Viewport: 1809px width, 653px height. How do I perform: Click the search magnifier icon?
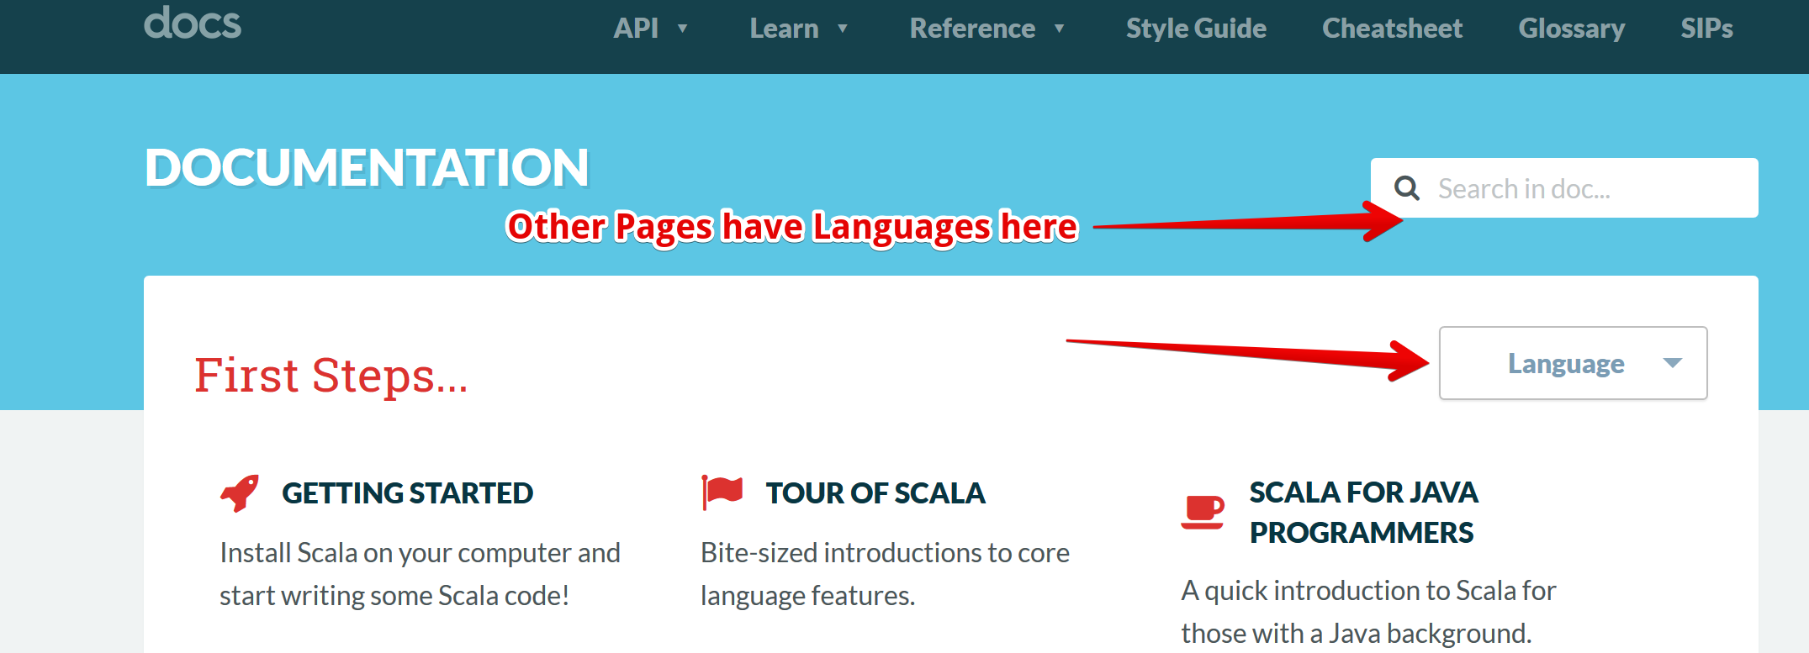(1407, 188)
